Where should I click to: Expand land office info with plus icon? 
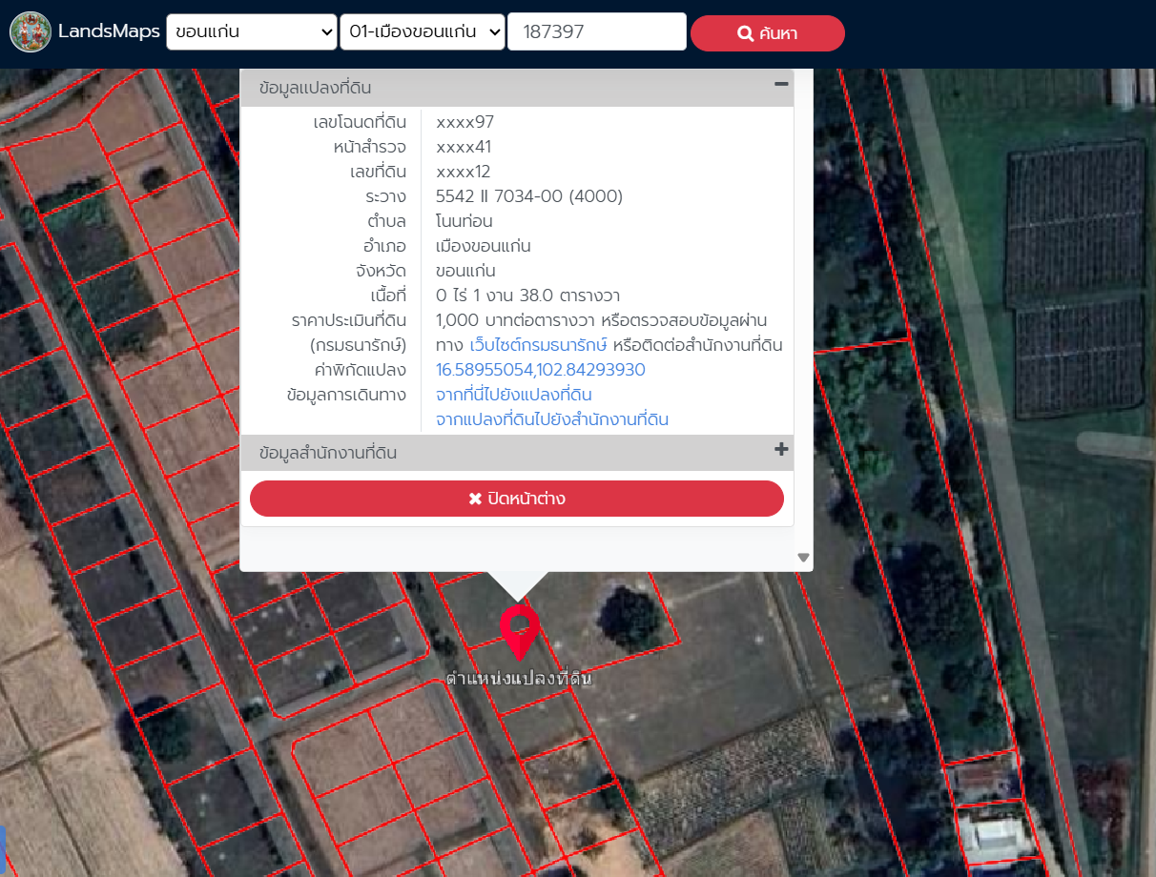coord(781,450)
